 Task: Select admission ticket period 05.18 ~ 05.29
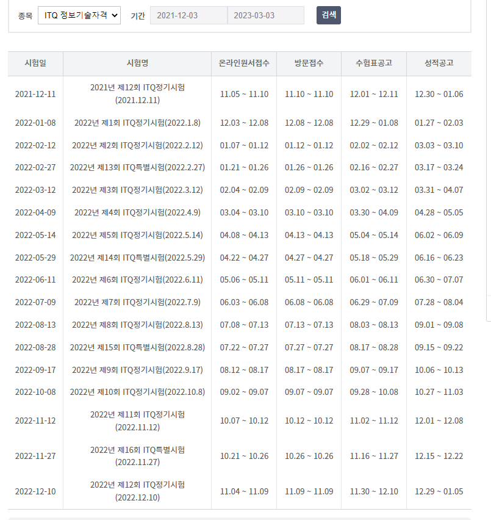(x=374, y=258)
